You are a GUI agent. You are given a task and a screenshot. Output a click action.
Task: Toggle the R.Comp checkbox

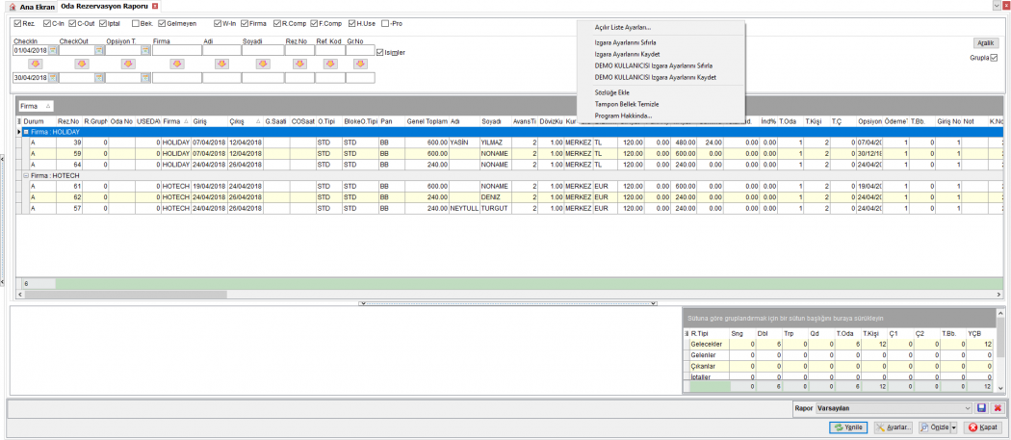277,24
